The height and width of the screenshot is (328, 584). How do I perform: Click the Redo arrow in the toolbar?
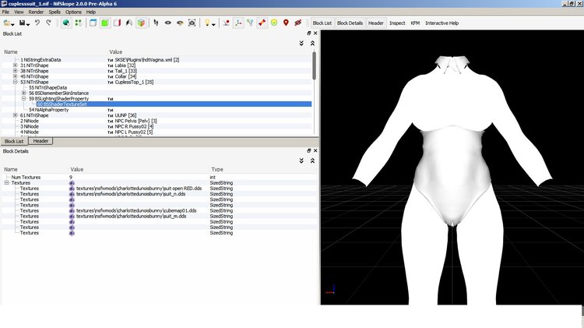point(49,23)
